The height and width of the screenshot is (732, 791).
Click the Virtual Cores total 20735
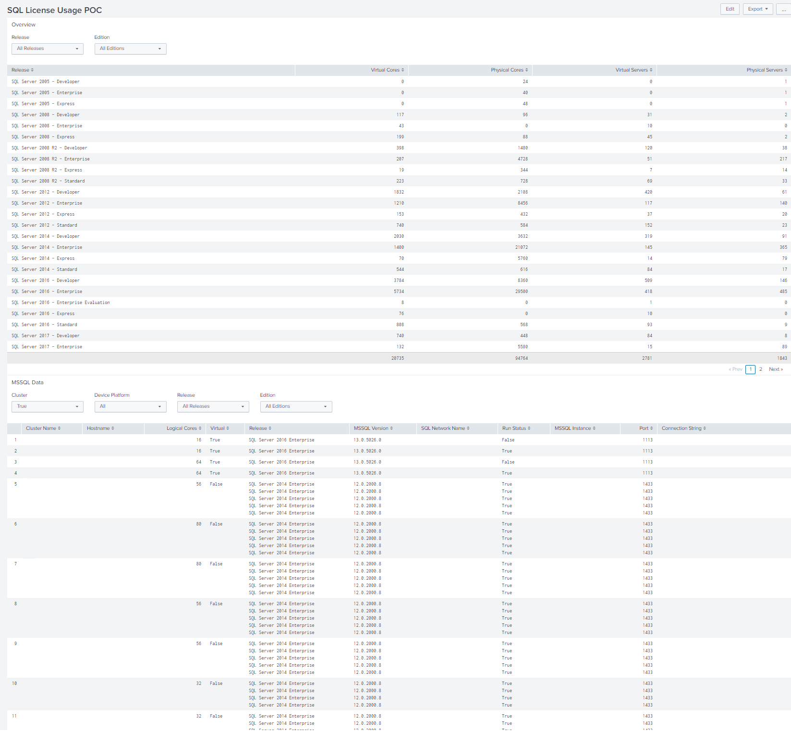tap(397, 358)
